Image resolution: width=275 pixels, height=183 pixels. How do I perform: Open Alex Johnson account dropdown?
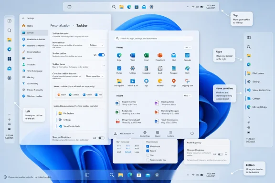tap(125, 133)
